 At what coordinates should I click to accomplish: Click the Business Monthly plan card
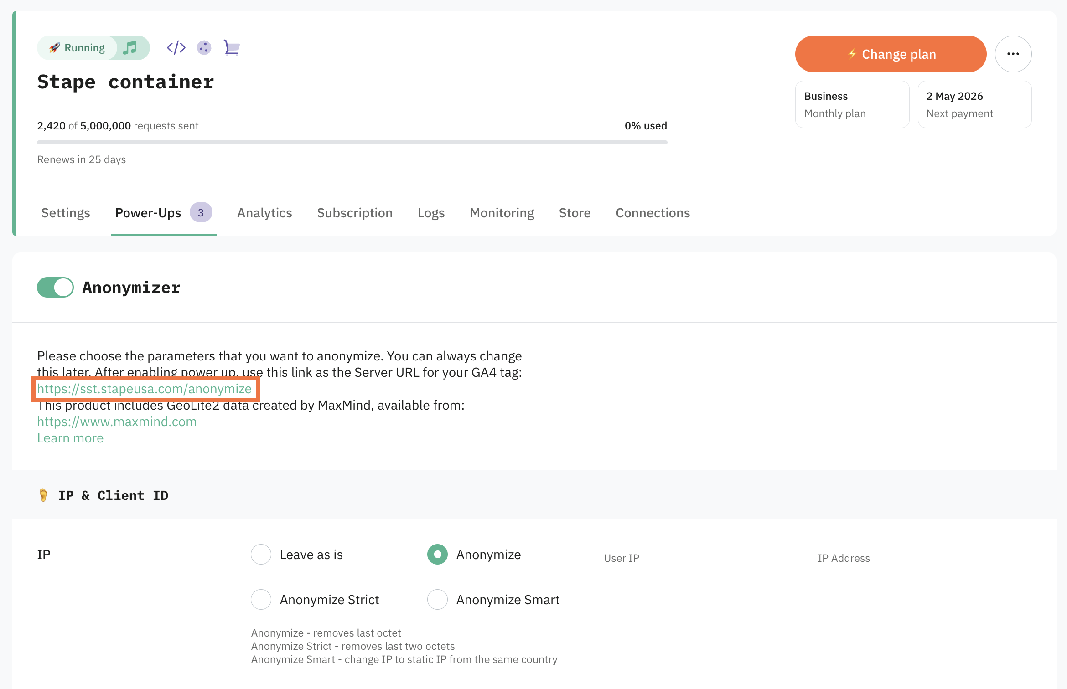coord(852,104)
